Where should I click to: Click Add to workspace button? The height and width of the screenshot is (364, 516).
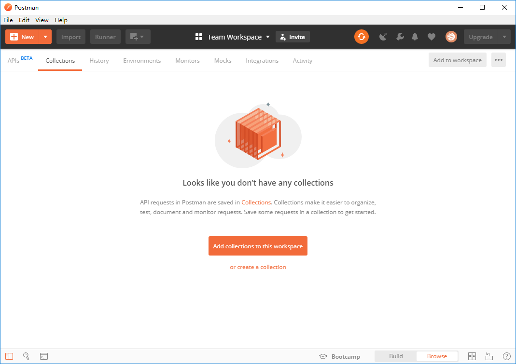(x=458, y=60)
